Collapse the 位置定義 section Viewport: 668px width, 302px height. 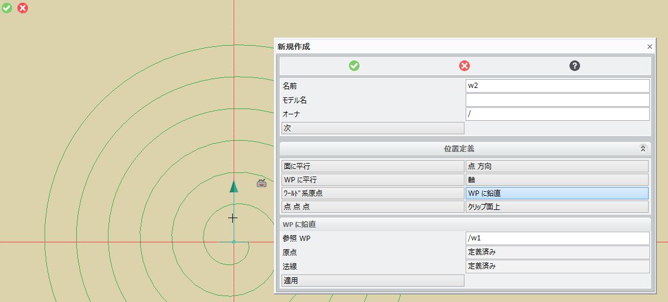(x=643, y=149)
